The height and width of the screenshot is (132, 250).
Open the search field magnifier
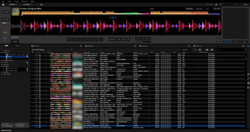pyautogui.click(x=217, y=50)
